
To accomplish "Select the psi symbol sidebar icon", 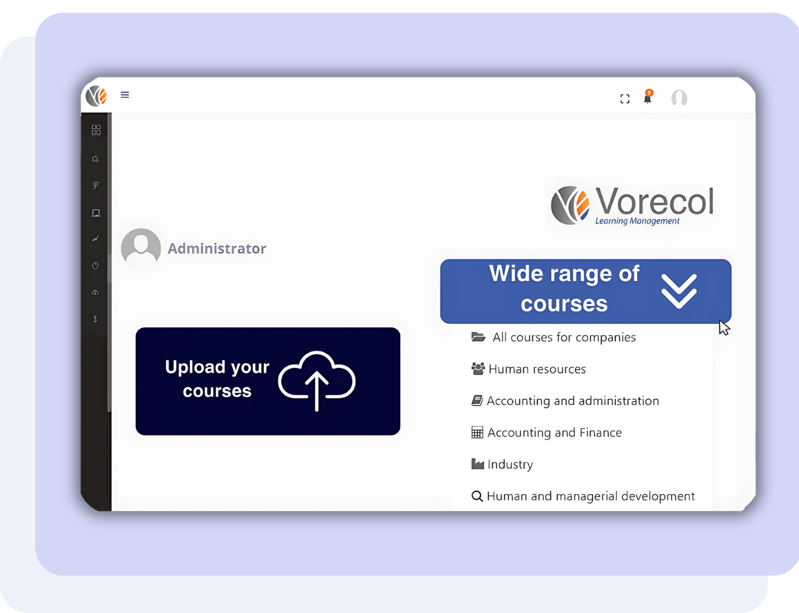I will (x=95, y=185).
